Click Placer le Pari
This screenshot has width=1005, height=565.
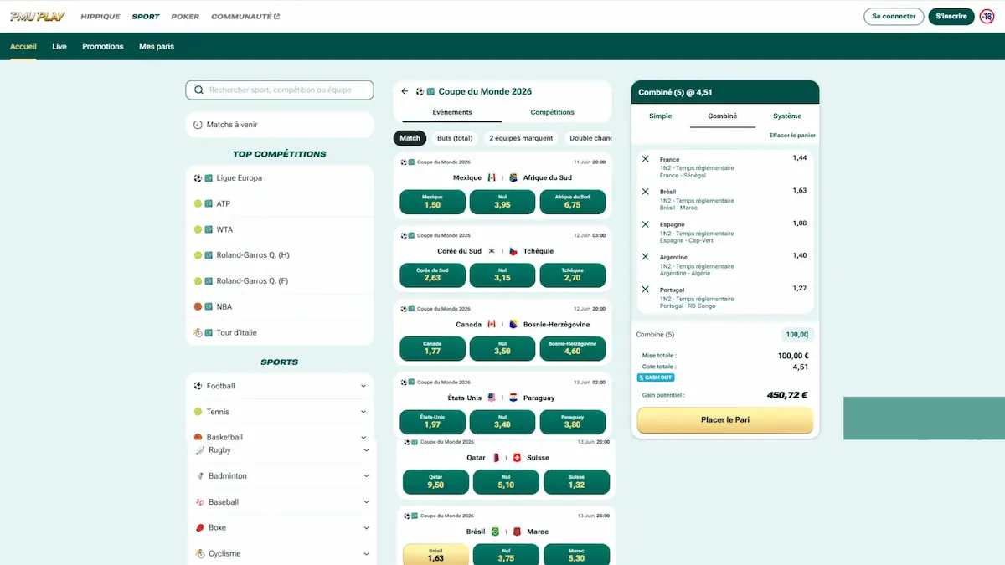[x=725, y=420]
